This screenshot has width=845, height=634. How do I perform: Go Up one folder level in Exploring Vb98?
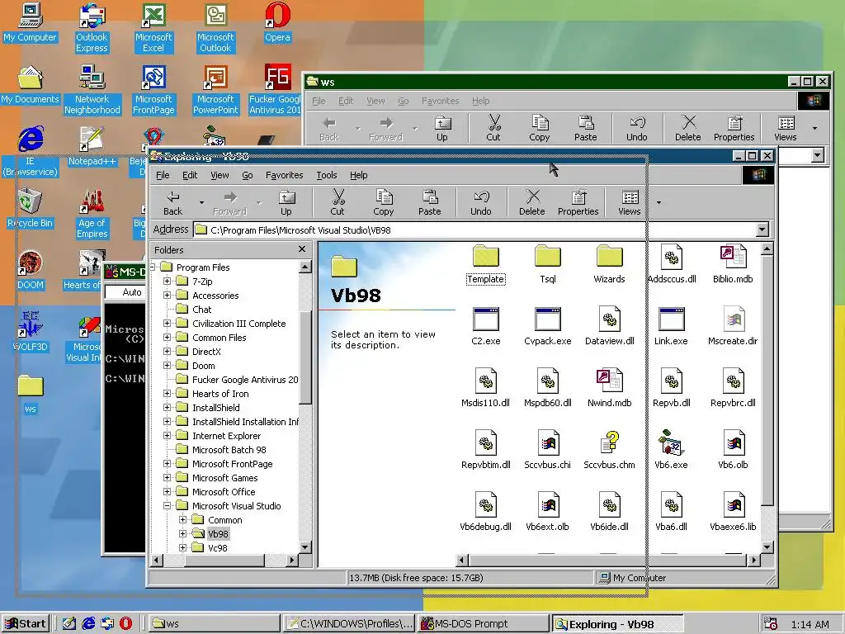pos(286,203)
